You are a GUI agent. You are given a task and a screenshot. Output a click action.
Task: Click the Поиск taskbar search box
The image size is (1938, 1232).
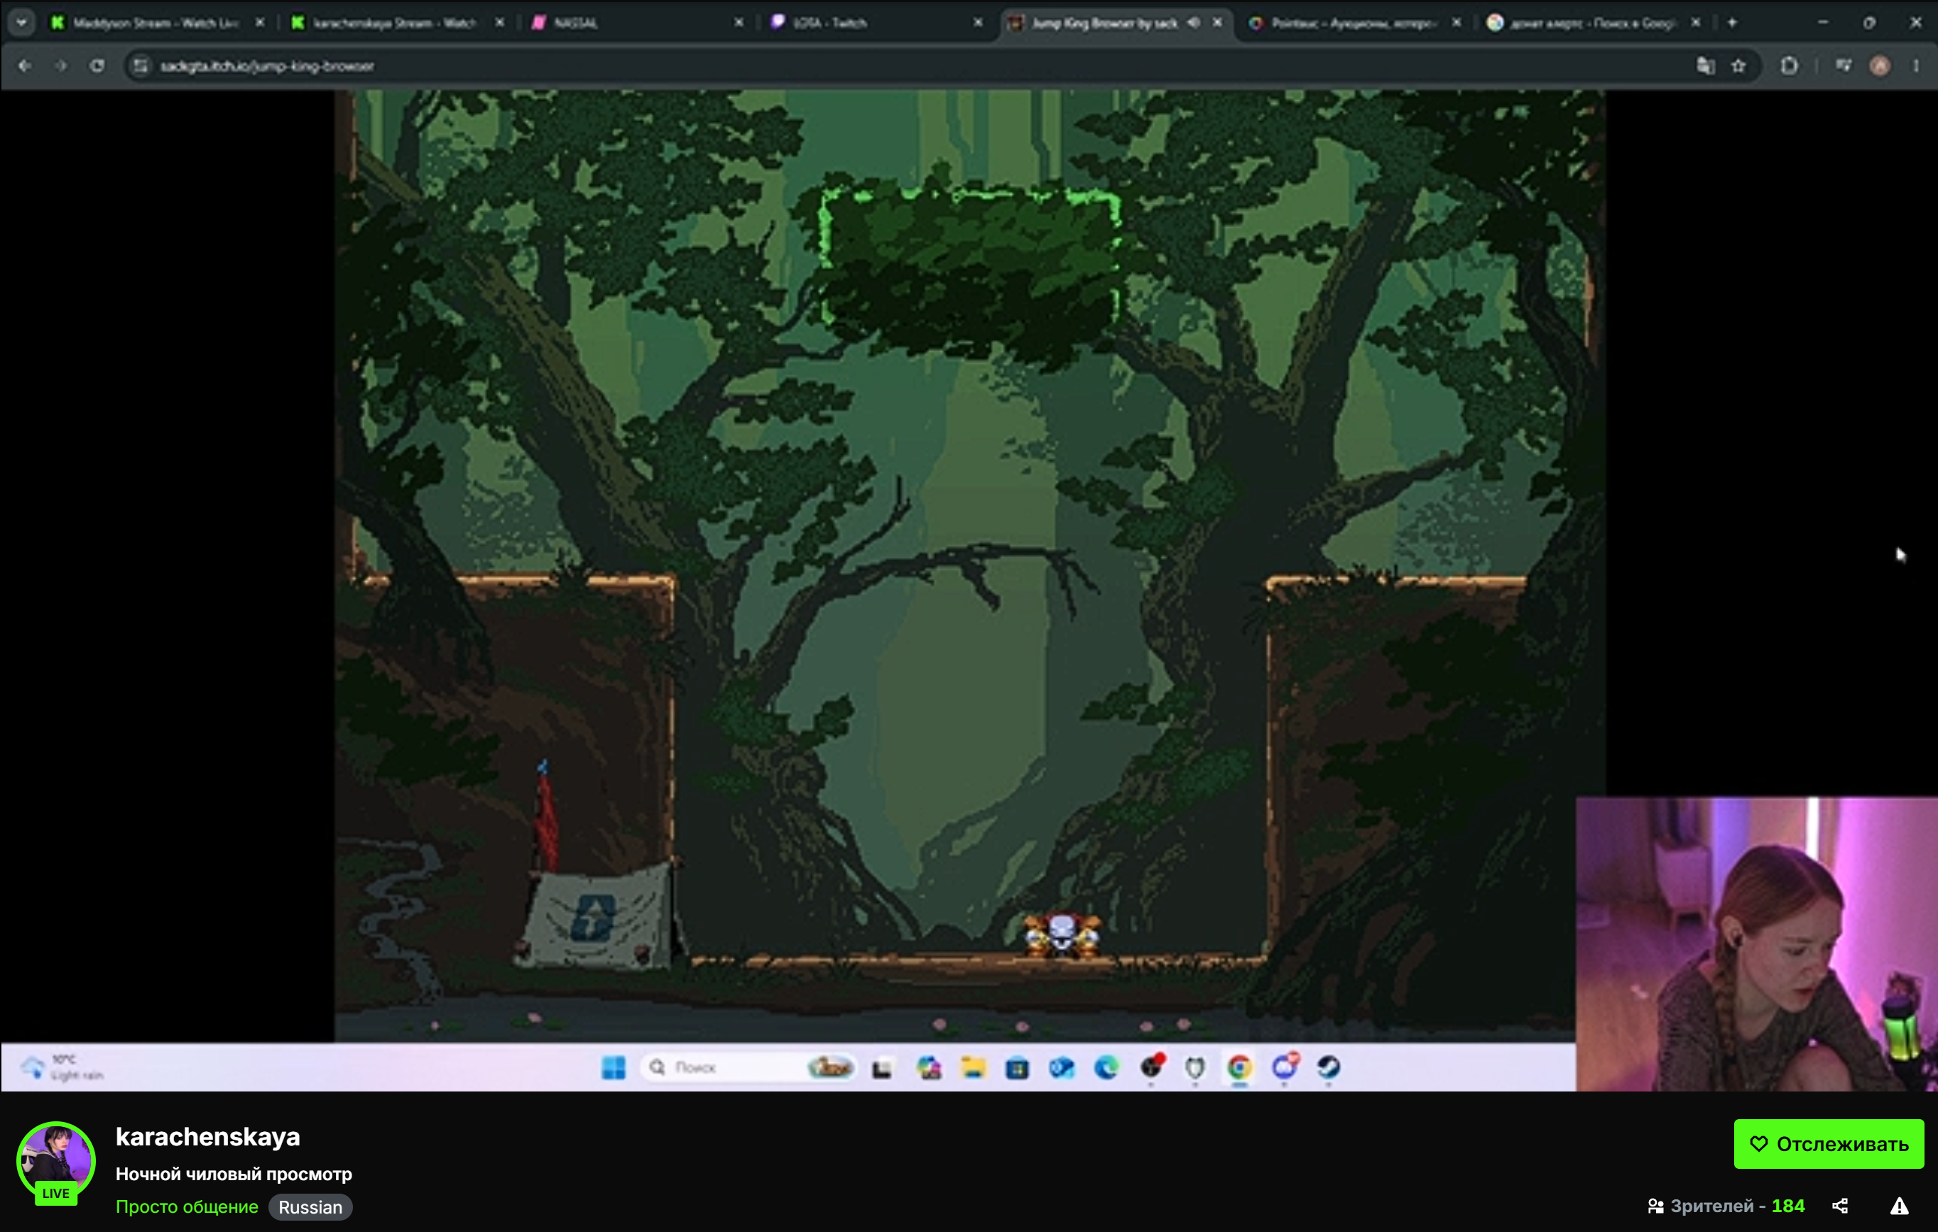[748, 1067]
